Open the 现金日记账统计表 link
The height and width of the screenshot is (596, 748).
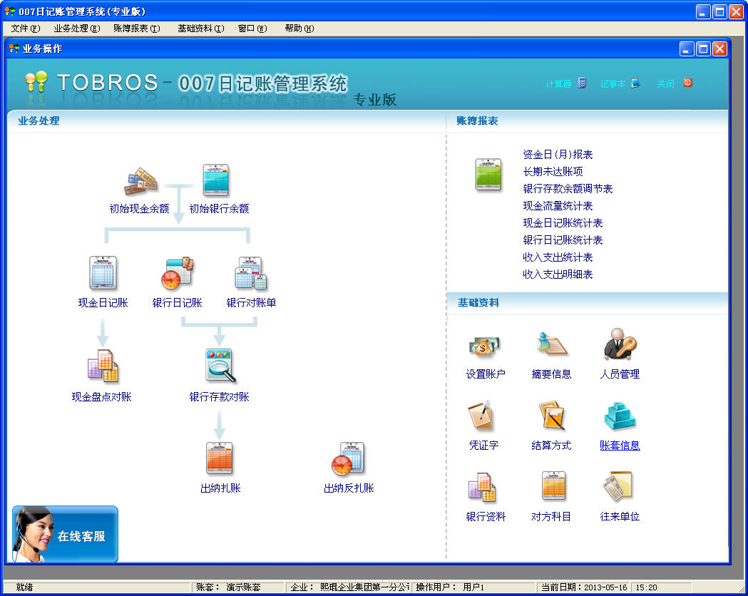click(563, 223)
